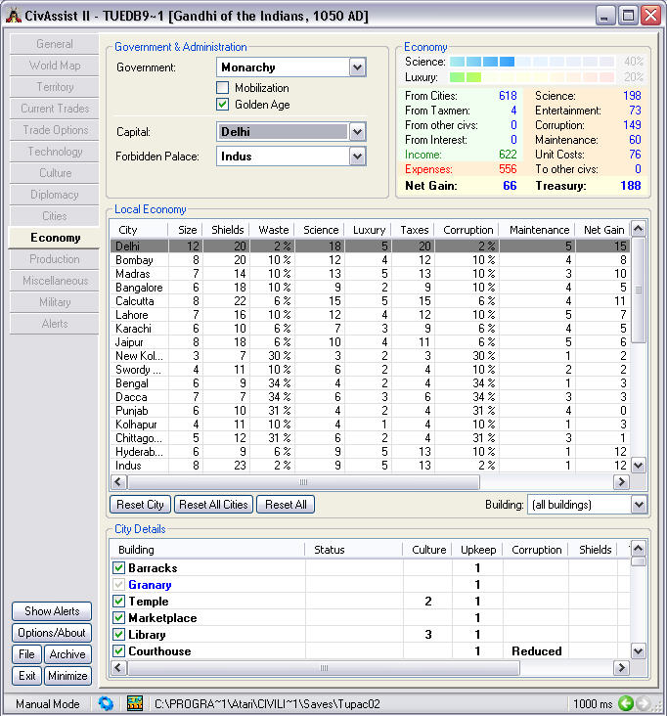667x716 pixels.
Task: Select the Calcutta city row
Action: pyautogui.click(x=371, y=301)
